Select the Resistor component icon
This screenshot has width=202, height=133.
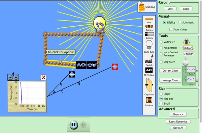point(149,26)
